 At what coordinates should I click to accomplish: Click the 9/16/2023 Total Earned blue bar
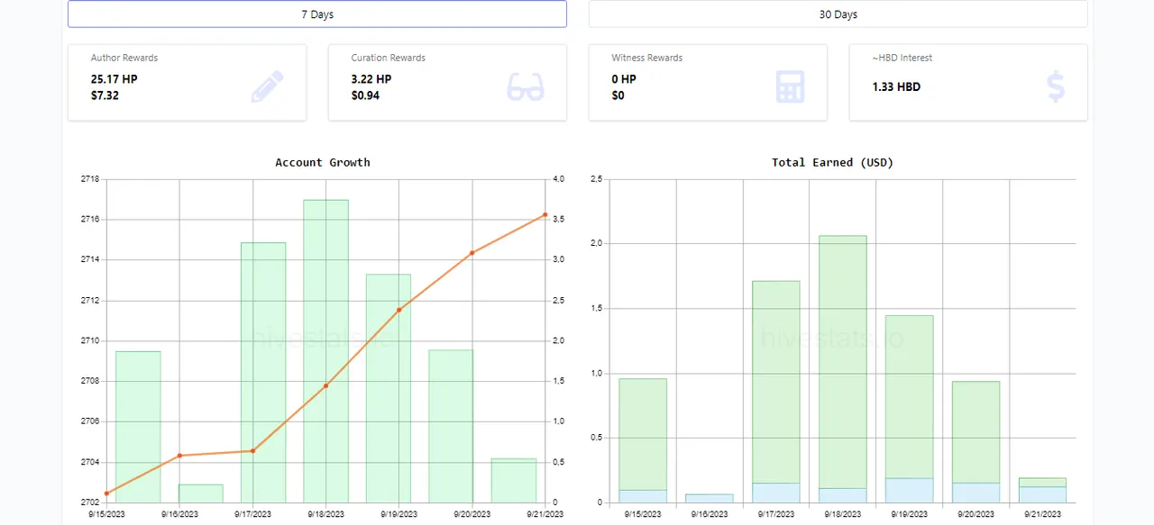pyautogui.click(x=710, y=498)
